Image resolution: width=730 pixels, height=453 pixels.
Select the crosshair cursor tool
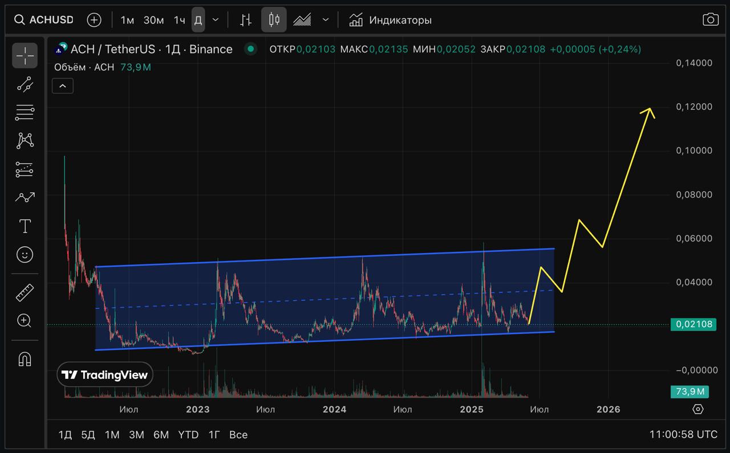tap(25, 55)
